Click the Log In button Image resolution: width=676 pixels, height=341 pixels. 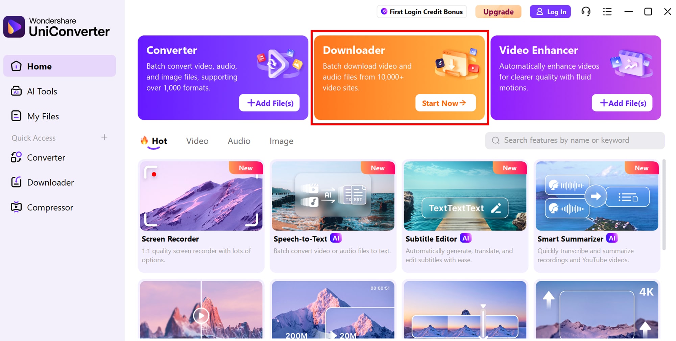click(550, 11)
